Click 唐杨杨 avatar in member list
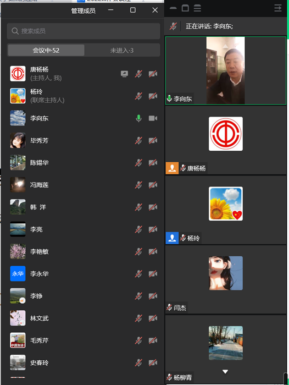The height and width of the screenshot is (385, 289). point(18,73)
